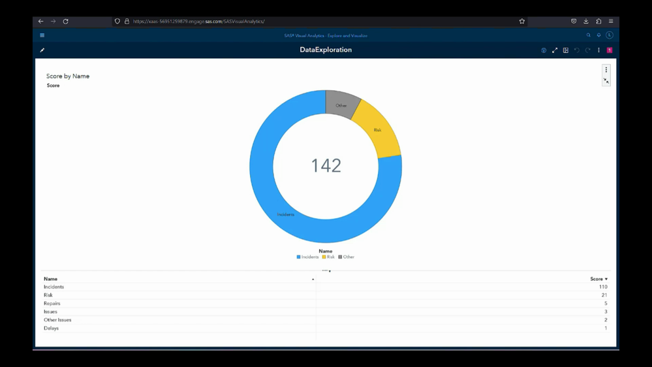Select the Repairs table row

[326, 304]
